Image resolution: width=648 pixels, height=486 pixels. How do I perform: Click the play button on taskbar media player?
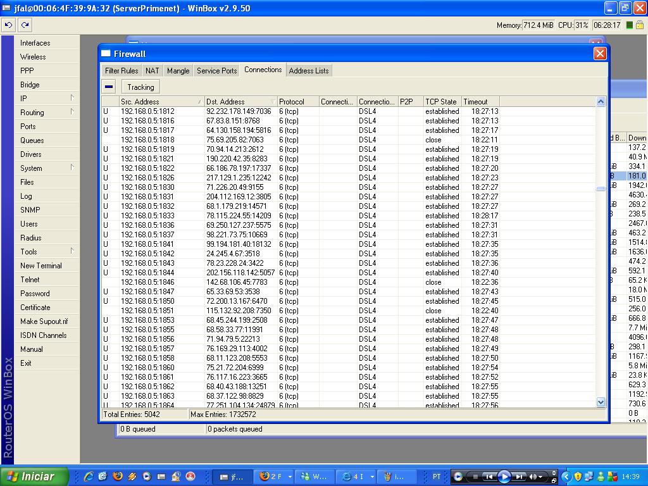tap(504, 477)
